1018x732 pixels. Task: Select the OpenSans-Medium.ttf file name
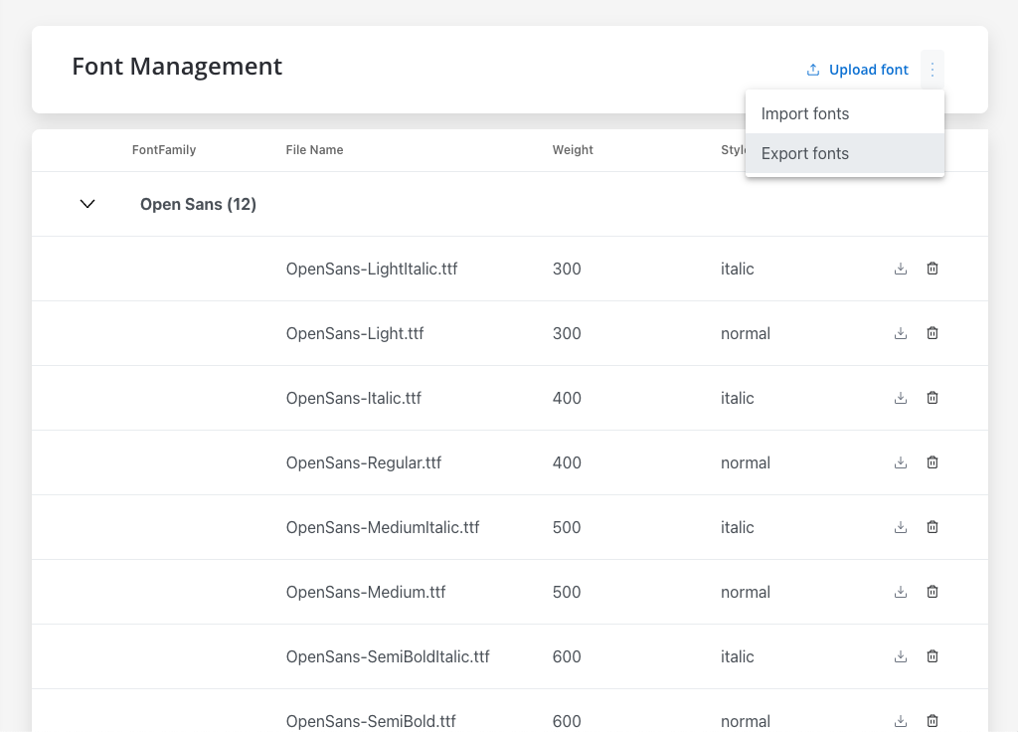pyautogui.click(x=366, y=592)
